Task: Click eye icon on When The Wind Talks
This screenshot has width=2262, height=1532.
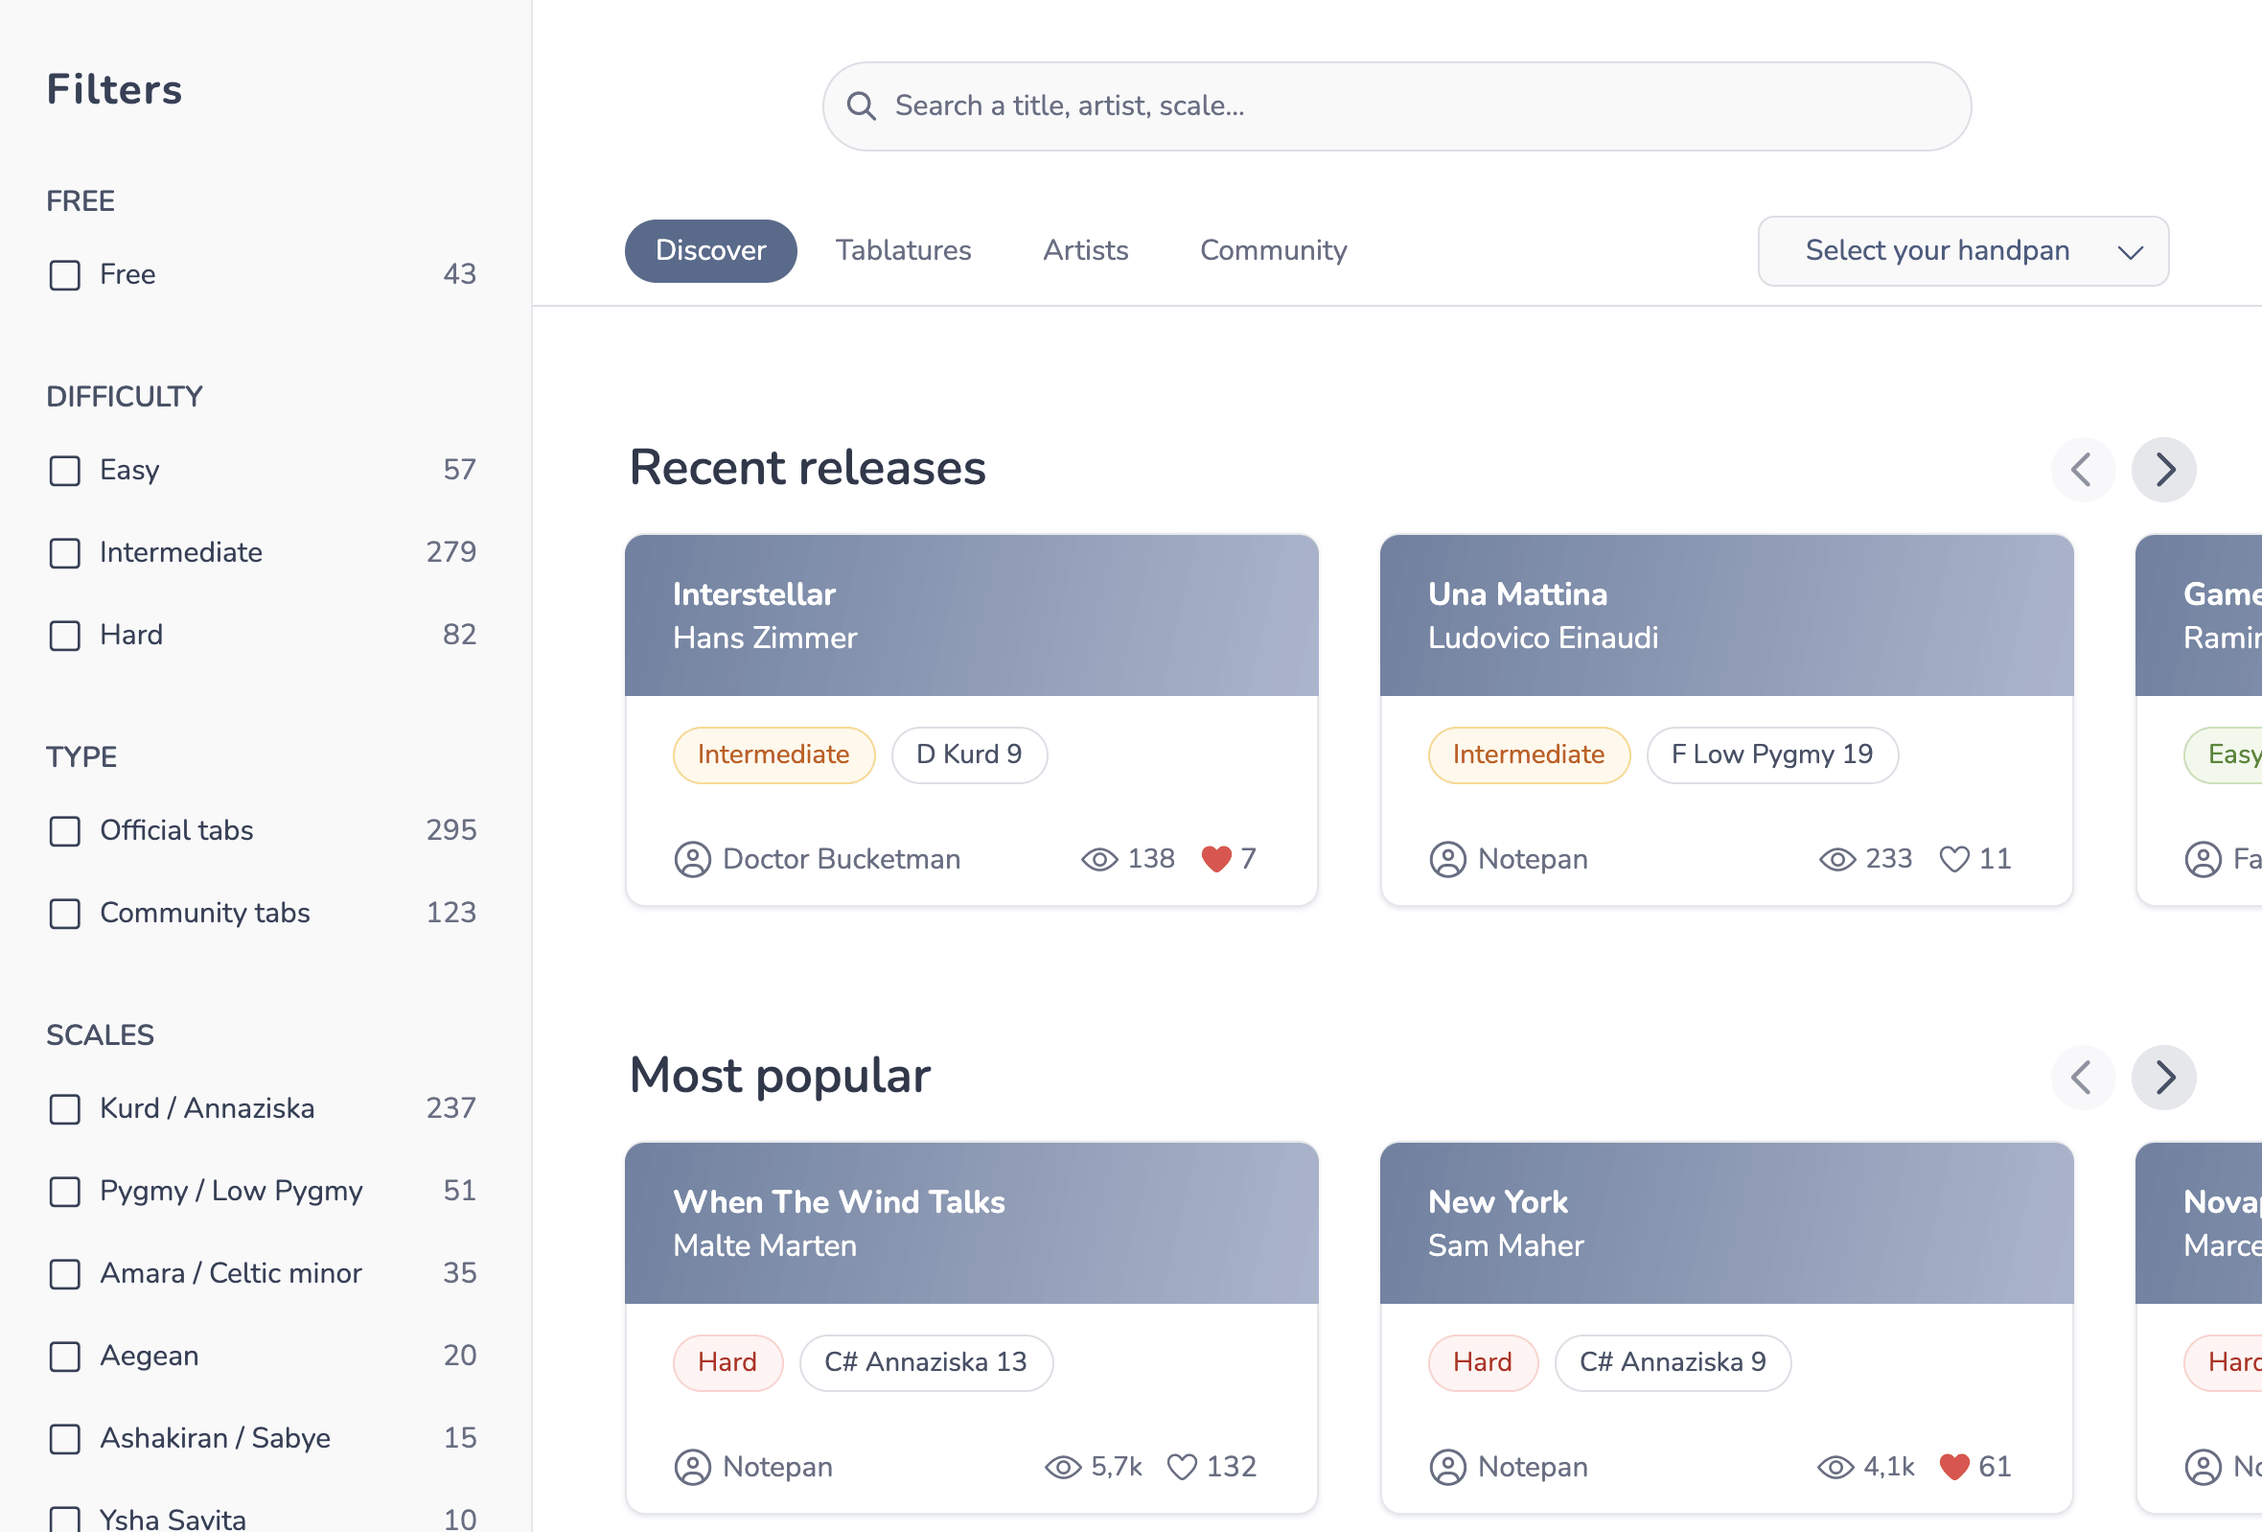Action: (1063, 1468)
